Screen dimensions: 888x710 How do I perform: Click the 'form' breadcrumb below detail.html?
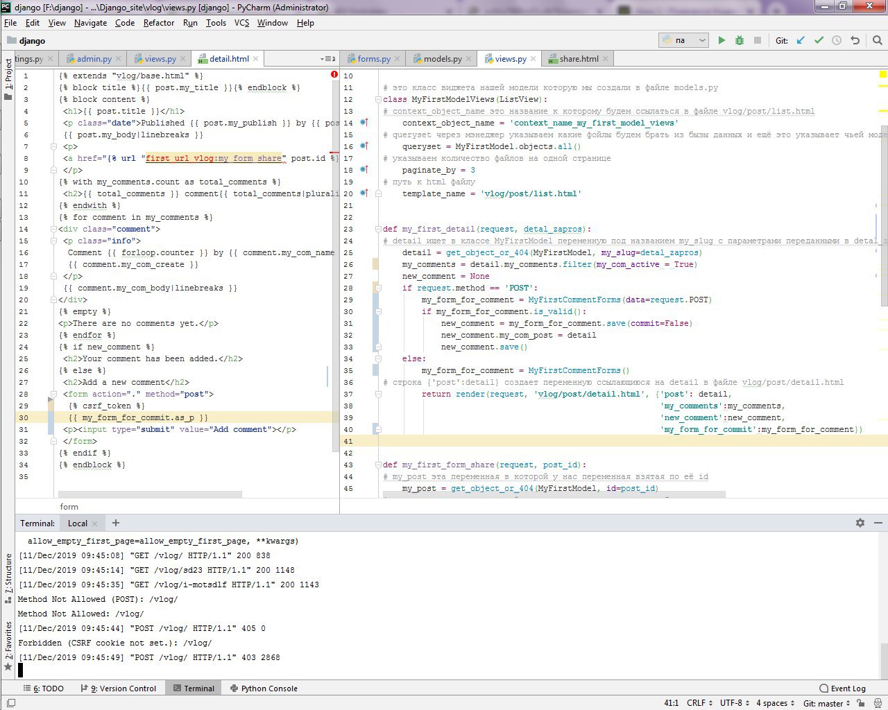pyautogui.click(x=69, y=507)
